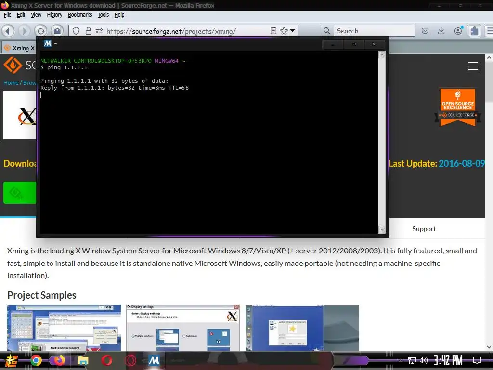This screenshot has height=370, width=493.
Task: Open third project sample screenshot
Action: coord(302,328)
